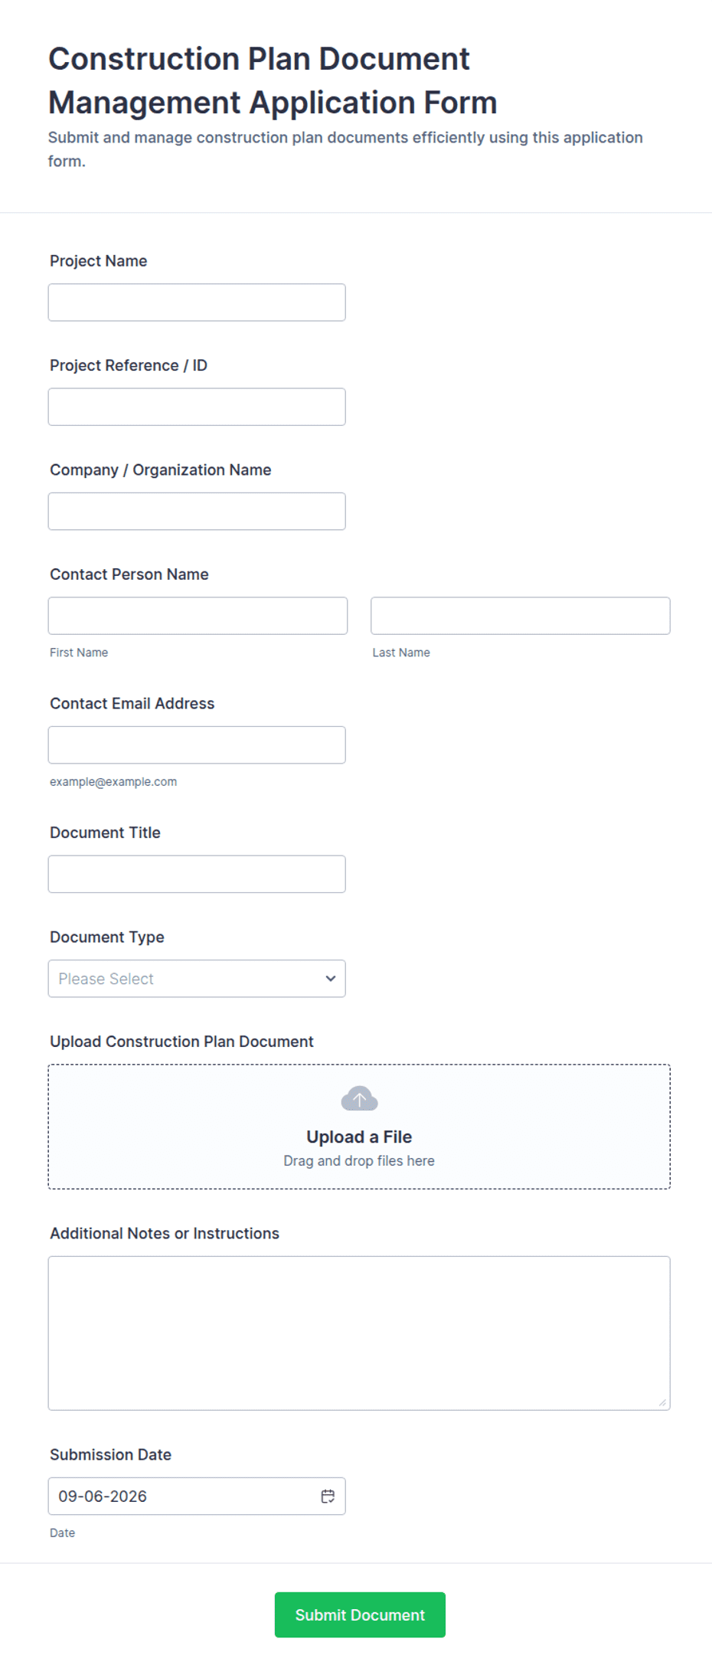Screen dimensions: 712x1675
Task: Click the First Name input box
Action: (x=198, y=616)
